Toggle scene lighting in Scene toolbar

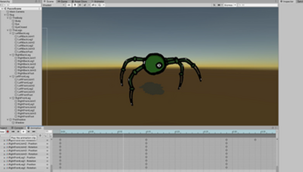point(75,5)
